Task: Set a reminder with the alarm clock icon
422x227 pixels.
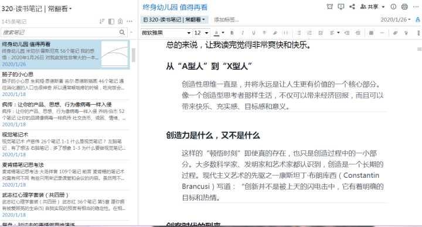Action: point(329,6)
